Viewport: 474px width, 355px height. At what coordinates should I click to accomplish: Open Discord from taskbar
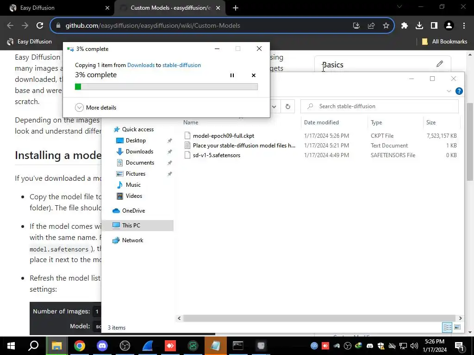(x=102, y=346)
